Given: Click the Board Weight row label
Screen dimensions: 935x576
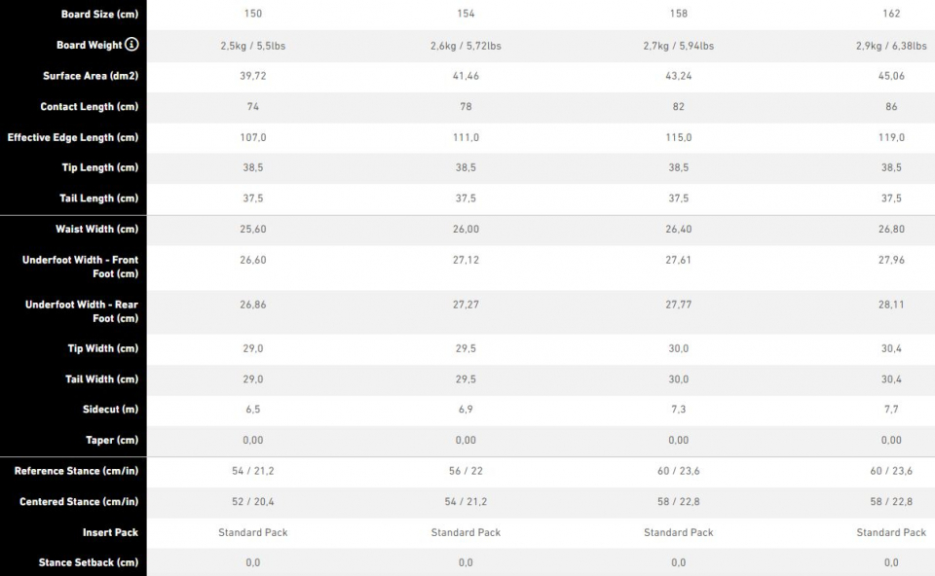Looking at the screenshot, I should 90,45.
